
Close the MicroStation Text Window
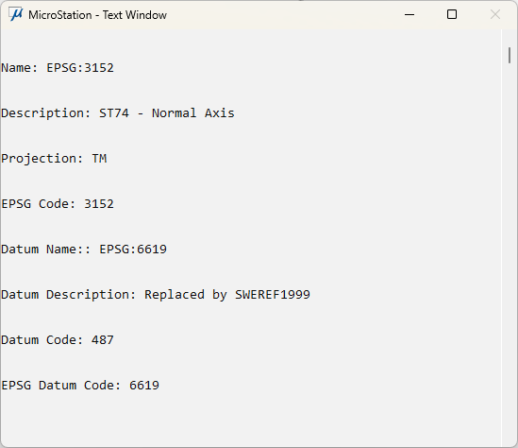point(494,14)
